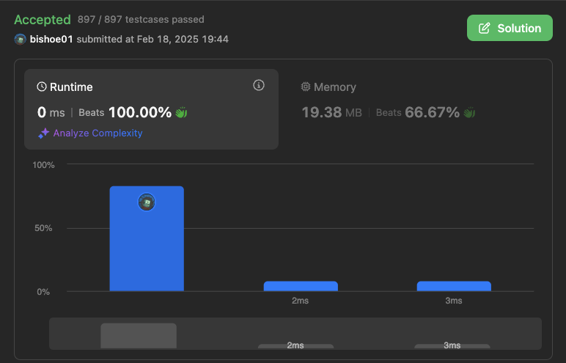This screenshot has width=566, height=363.
Task: Click the clapping hands icon after 66.67%
Action: coord(469,112)
